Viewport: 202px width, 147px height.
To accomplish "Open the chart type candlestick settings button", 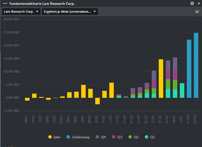I will [197, 12].
